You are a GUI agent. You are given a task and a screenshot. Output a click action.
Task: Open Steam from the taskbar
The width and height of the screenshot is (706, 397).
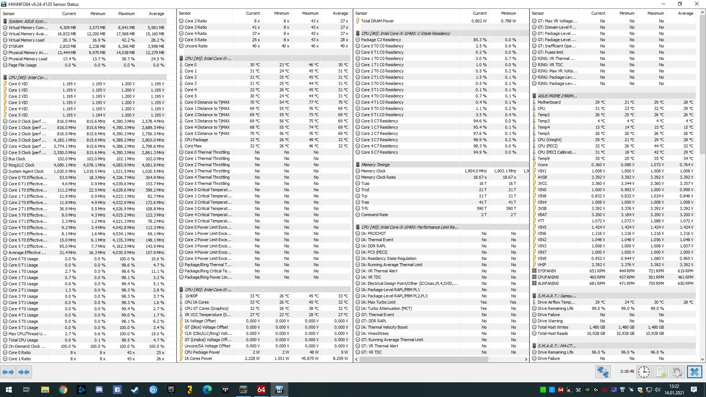click(x=135, y=390)
